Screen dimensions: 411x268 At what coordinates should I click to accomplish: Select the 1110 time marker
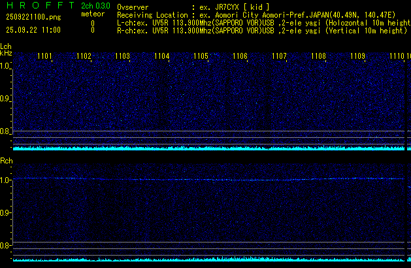pos(397,57)
